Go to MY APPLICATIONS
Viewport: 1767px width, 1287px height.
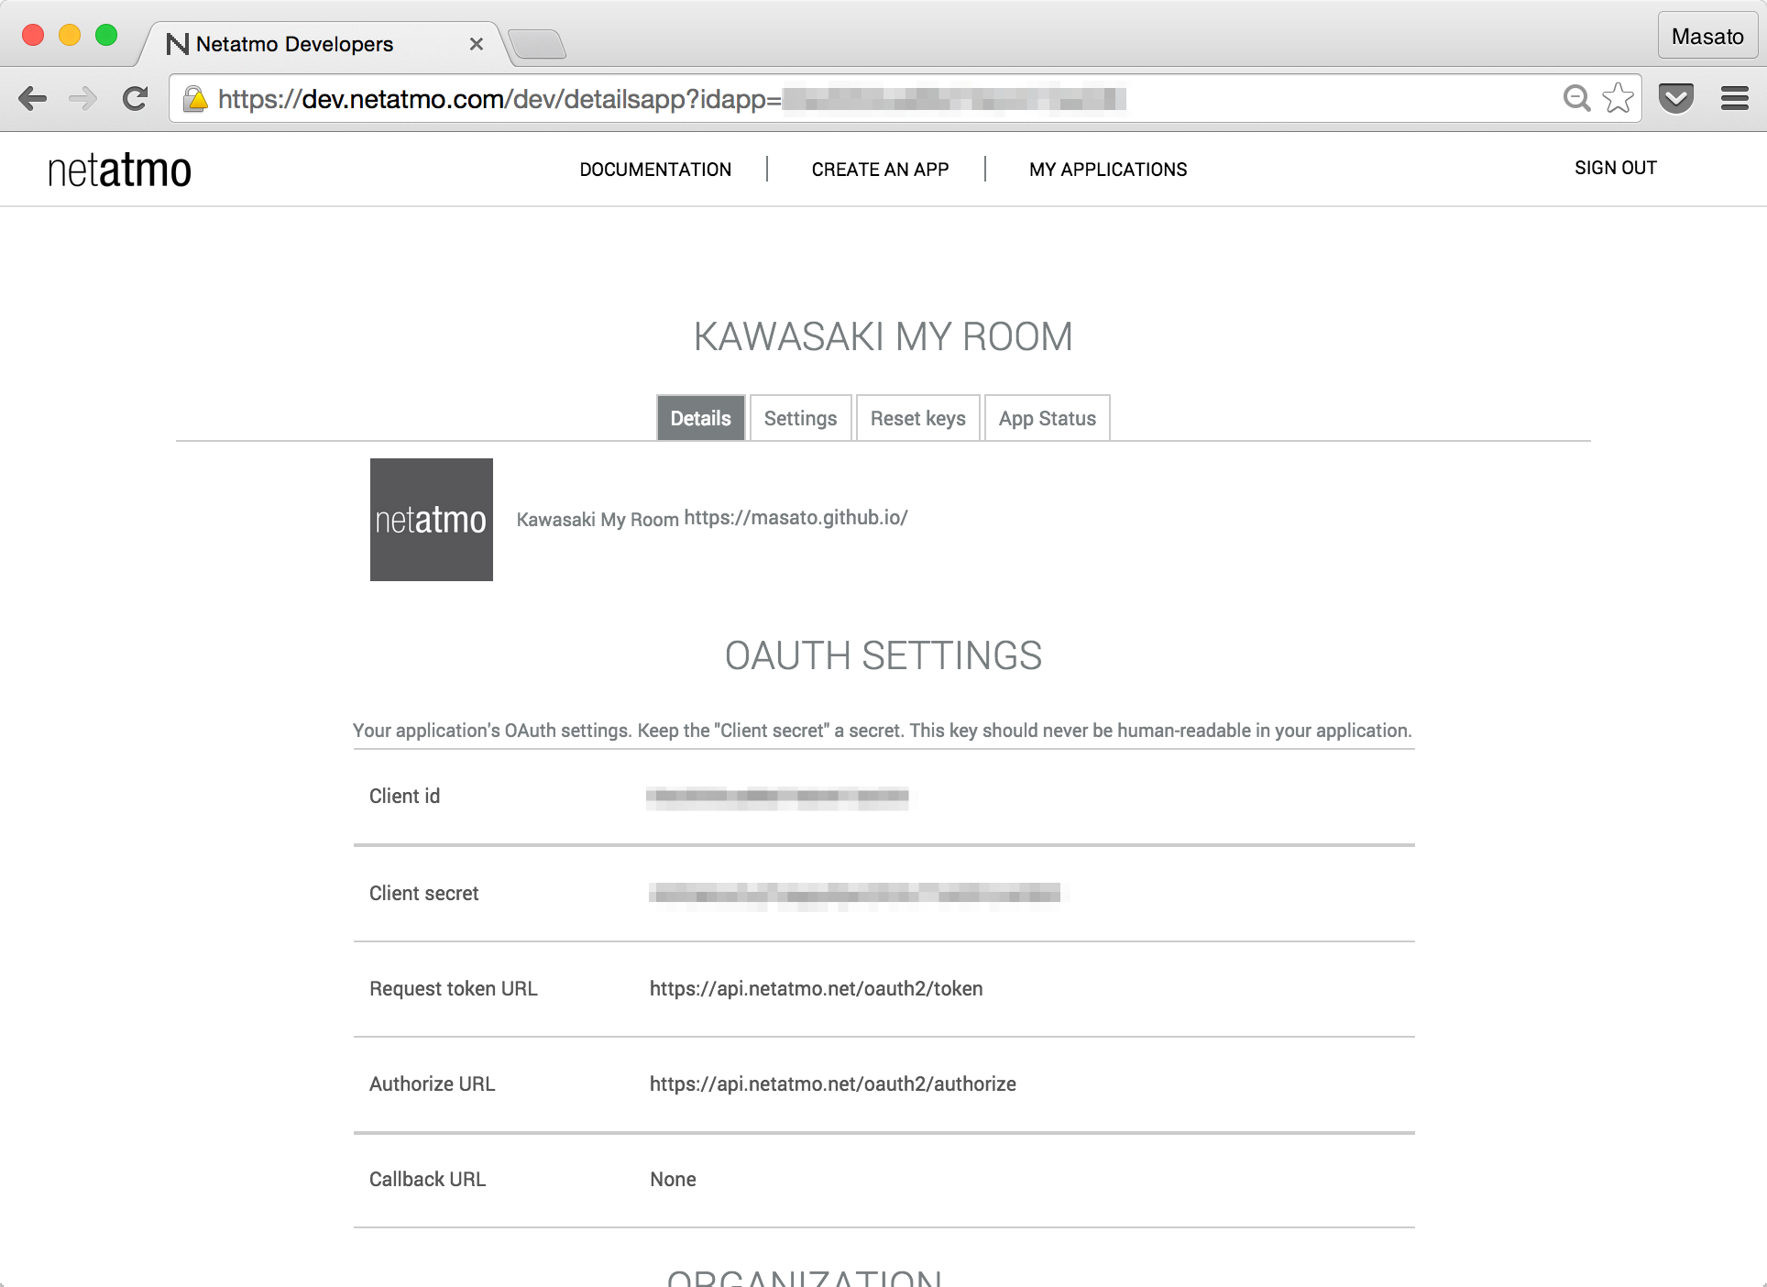point(1108,170)
